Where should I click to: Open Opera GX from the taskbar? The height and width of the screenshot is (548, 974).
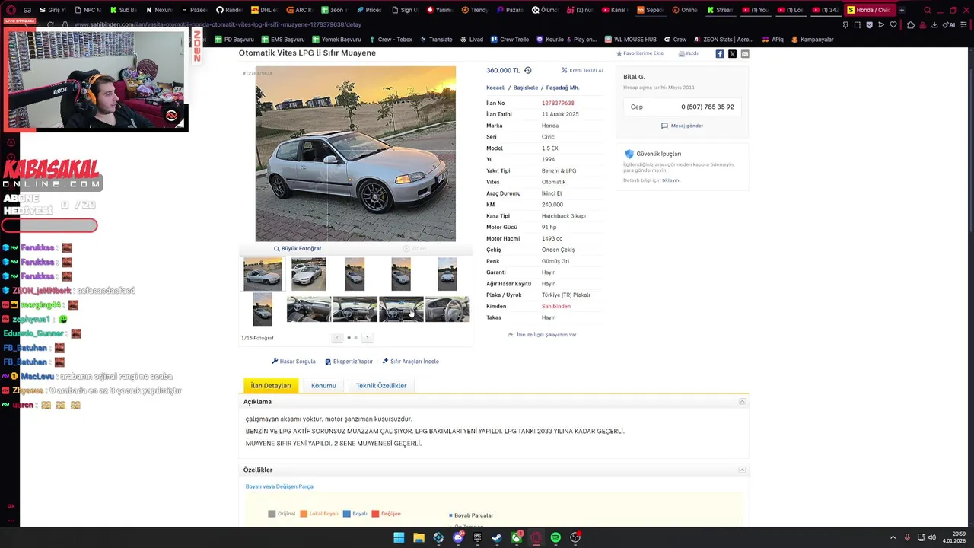pos(536,537)
